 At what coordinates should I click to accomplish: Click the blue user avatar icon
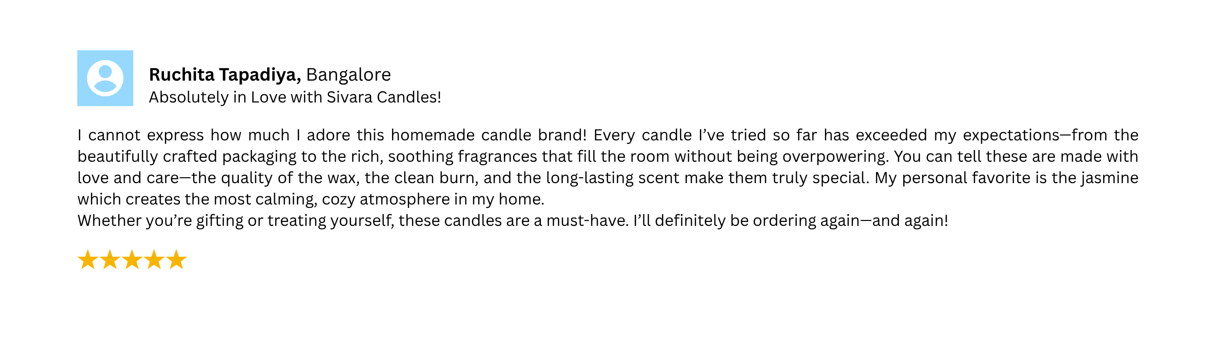tap(105, 78)
